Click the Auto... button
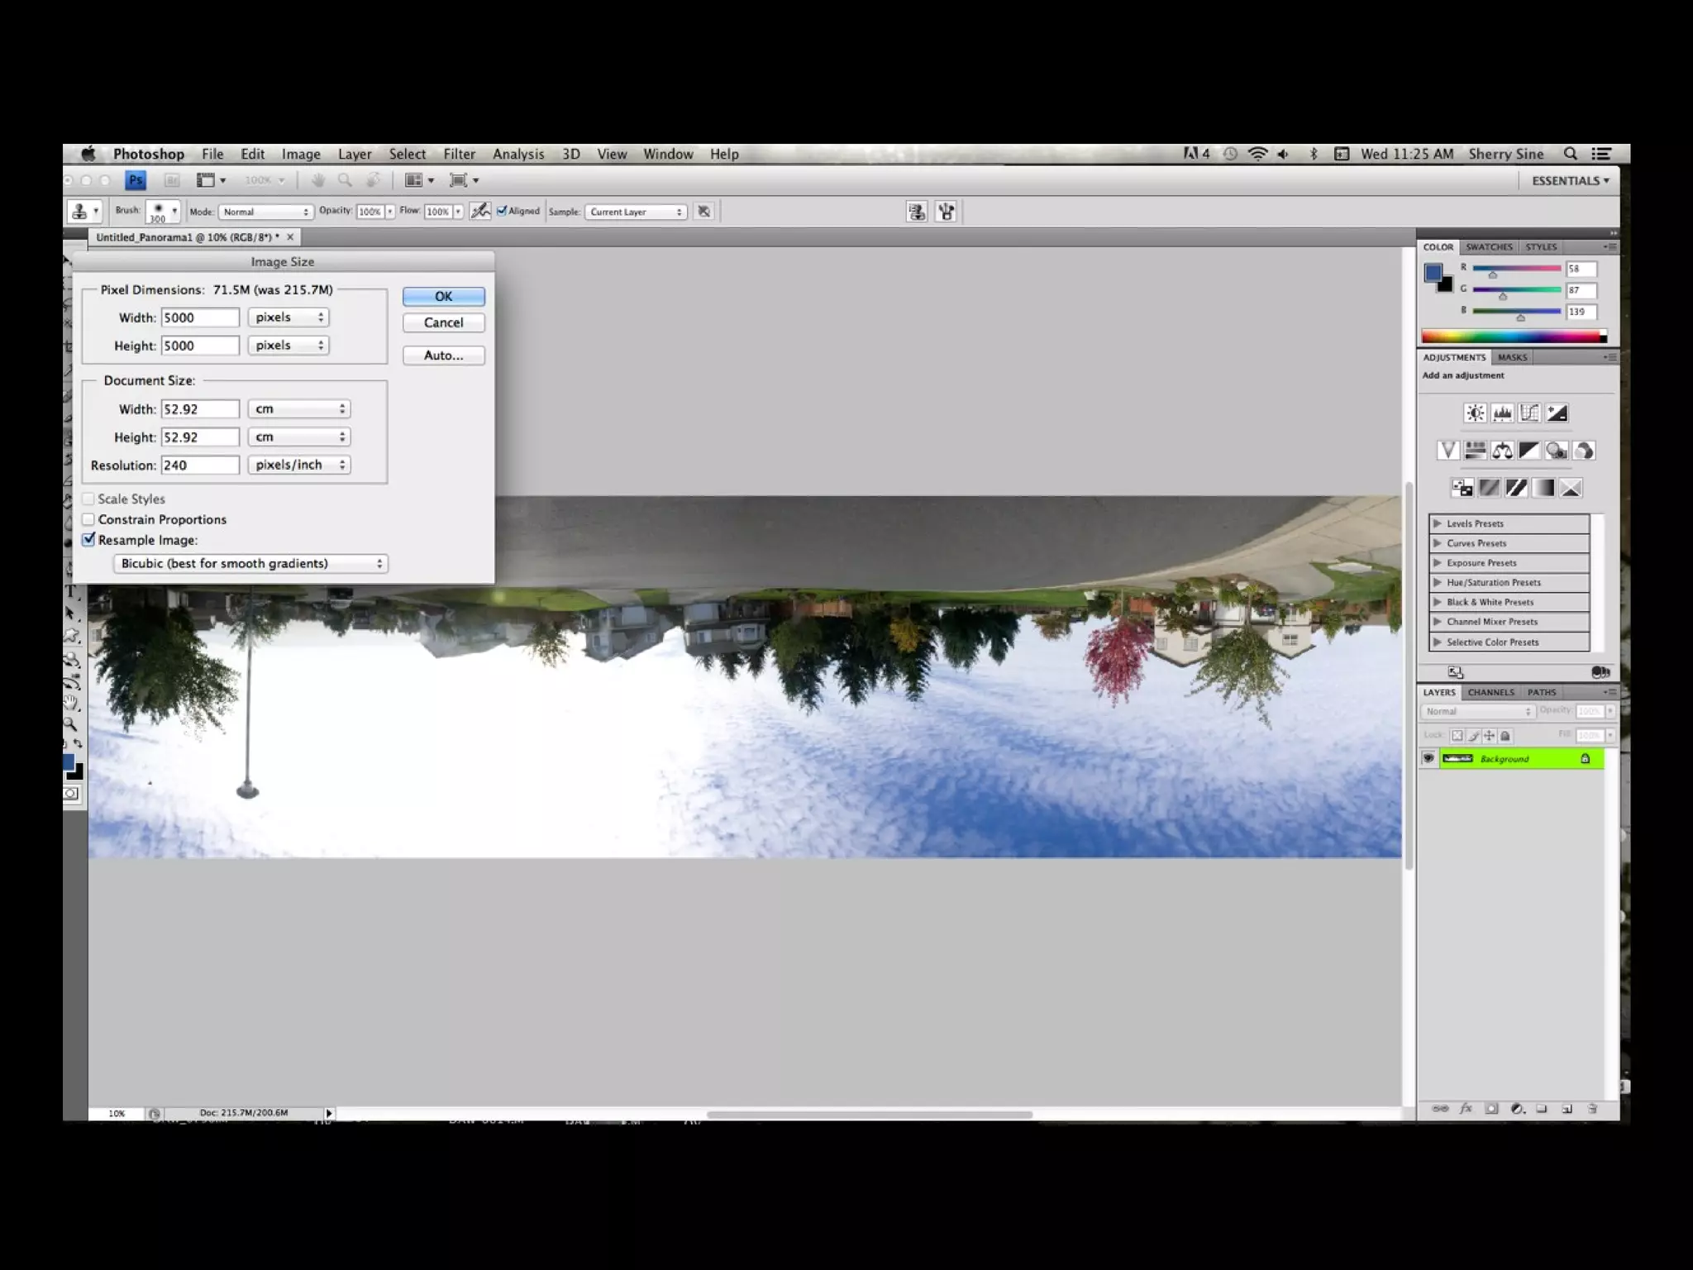This screenshot has height=1270, width=1693. [x=443, y=356]
